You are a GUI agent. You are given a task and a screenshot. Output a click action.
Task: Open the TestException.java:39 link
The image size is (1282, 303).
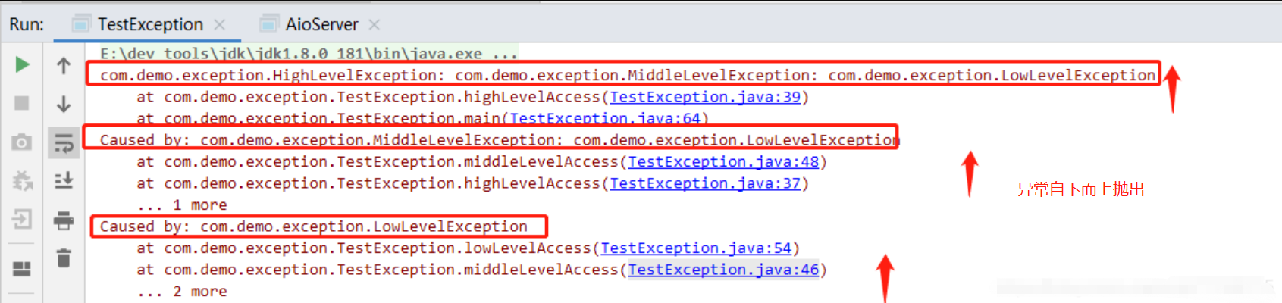click(705, 97)
